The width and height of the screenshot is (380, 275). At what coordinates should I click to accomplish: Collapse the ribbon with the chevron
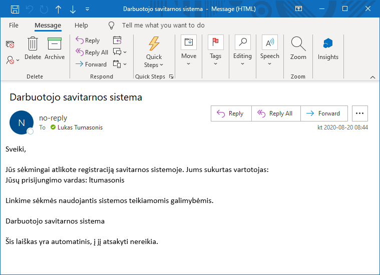tap(372, 77)
